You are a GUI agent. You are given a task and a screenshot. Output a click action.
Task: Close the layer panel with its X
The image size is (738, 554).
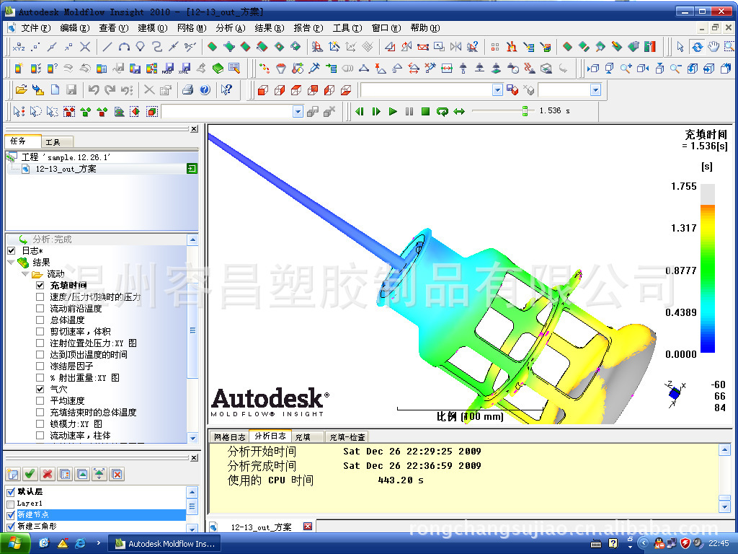tap(194, 458)
